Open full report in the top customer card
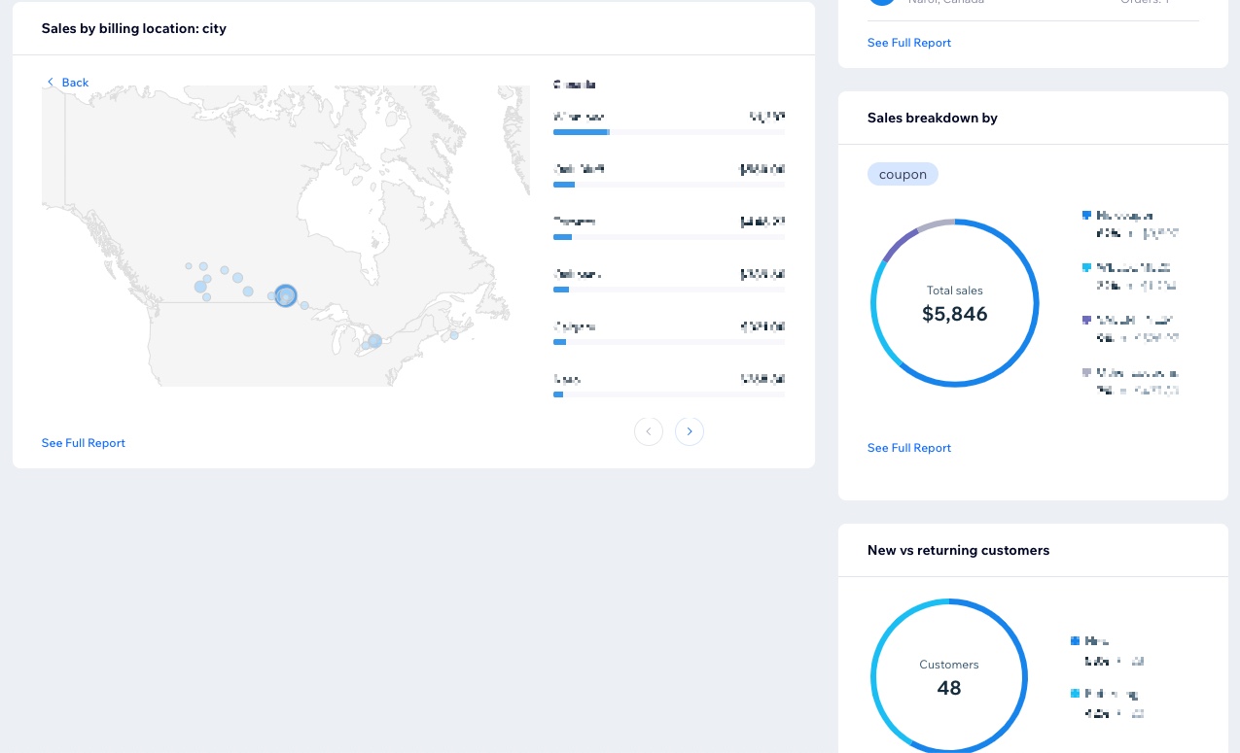This screenshot has height=753, width=1240. (908, 43)
